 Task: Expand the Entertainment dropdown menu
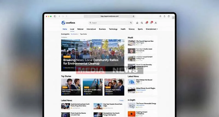(x=152, y=29)
